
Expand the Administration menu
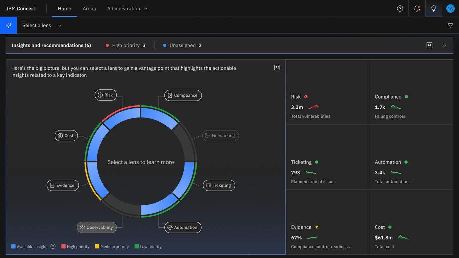click(127, 9)
